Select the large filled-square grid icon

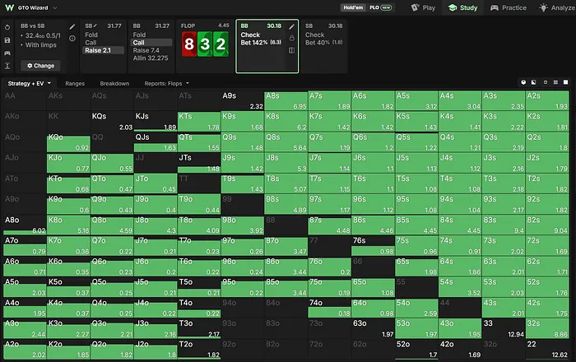click(x=566, y=82)
